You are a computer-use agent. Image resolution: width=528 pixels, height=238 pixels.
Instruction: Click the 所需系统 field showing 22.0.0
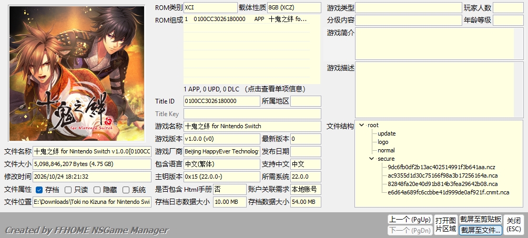[306, 177]
